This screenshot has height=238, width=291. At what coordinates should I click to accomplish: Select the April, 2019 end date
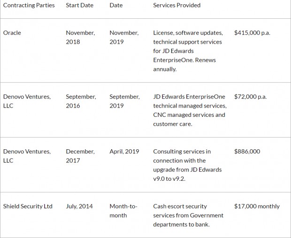tap(124, 152)
